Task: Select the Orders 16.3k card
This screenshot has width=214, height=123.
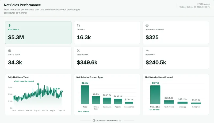Action: pos(107,33)
